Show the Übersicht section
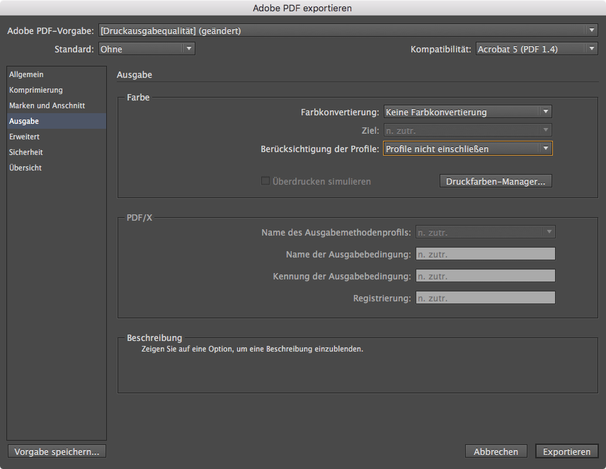 pos(57,168)
